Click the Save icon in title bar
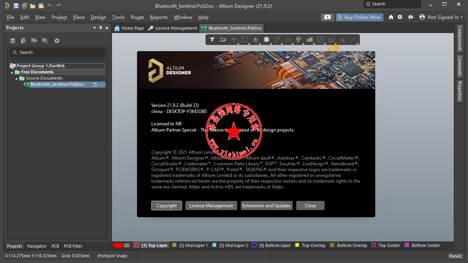Screen dimensions: 468x263 (x=16, y=6)
